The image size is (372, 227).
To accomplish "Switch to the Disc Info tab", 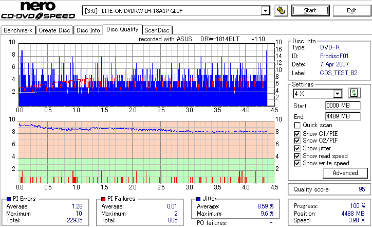I will point(88,30).
